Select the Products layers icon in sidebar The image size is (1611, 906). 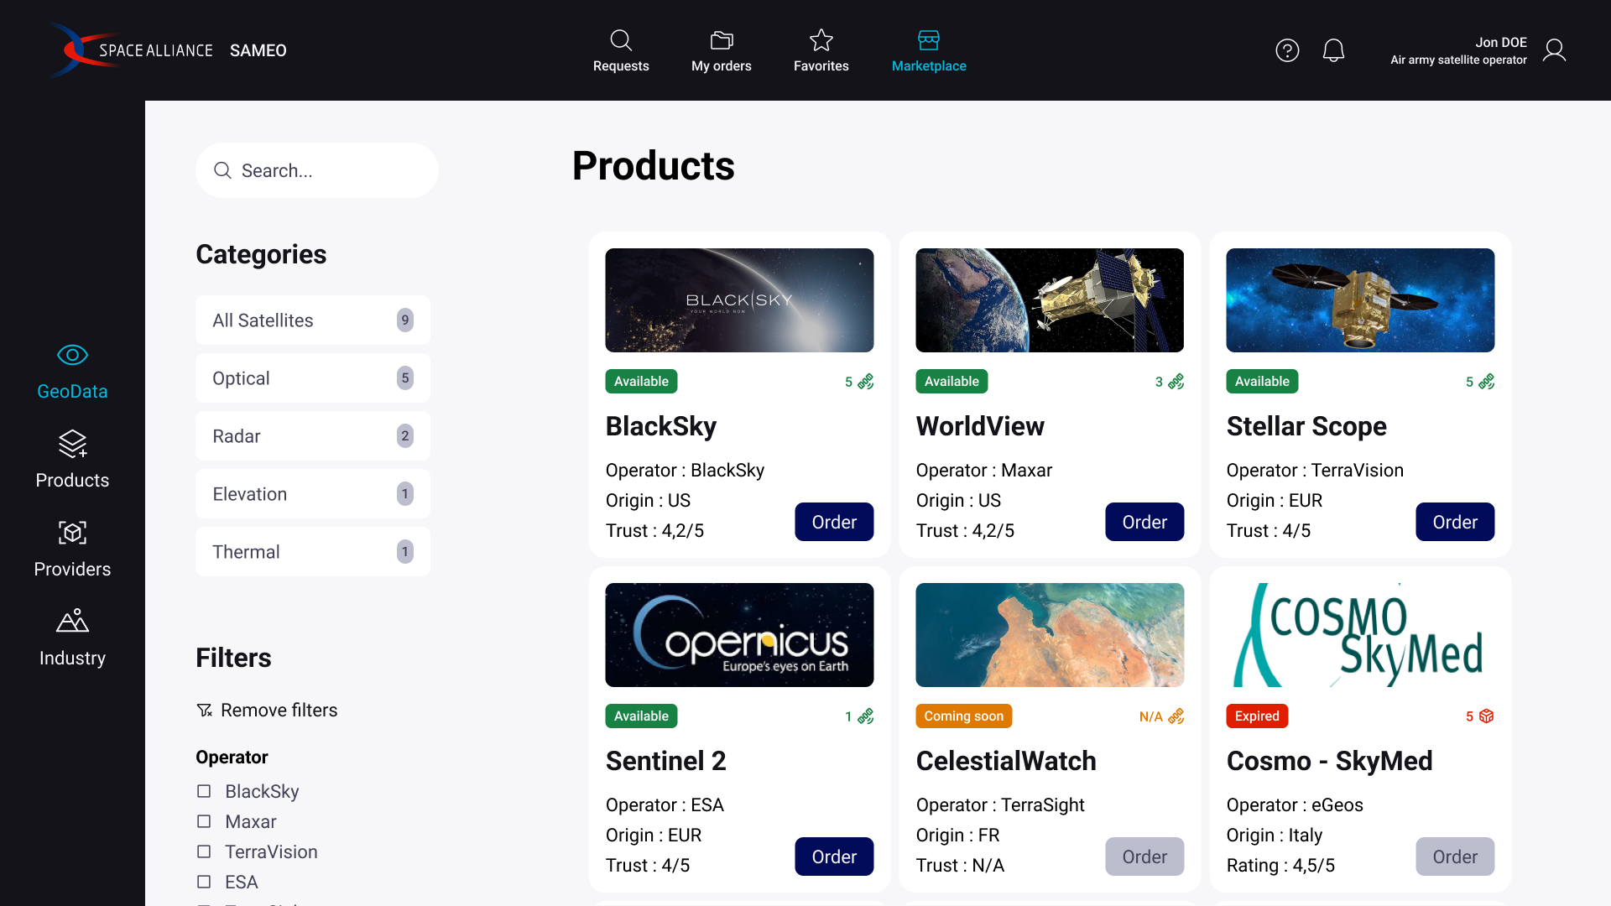(x=72, y=444)
